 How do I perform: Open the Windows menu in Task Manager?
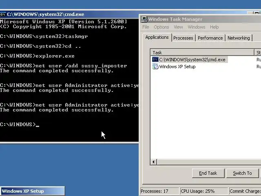197,27
